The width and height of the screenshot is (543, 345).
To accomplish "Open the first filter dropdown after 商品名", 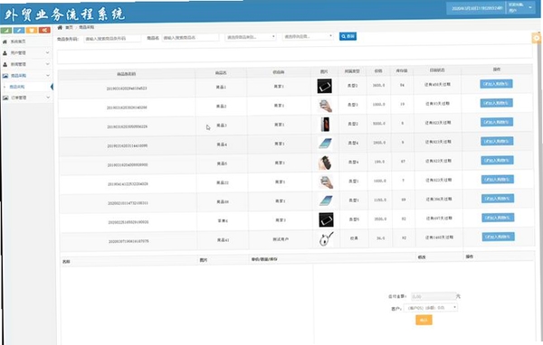I will tap(251, 37).
